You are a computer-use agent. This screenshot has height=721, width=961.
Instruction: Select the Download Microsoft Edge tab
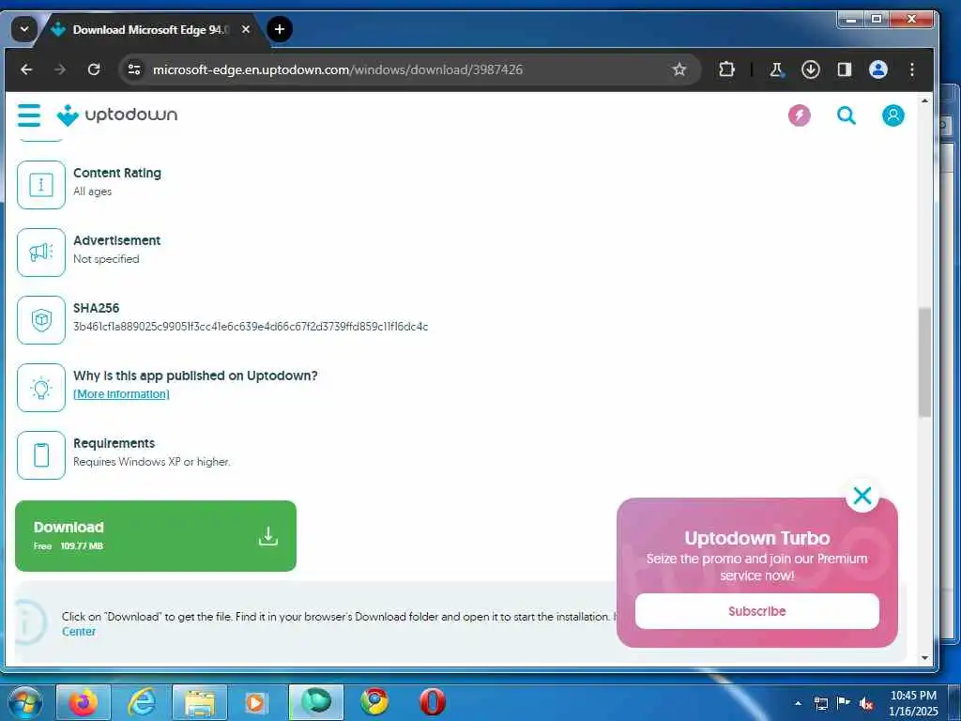coord(150,29)
